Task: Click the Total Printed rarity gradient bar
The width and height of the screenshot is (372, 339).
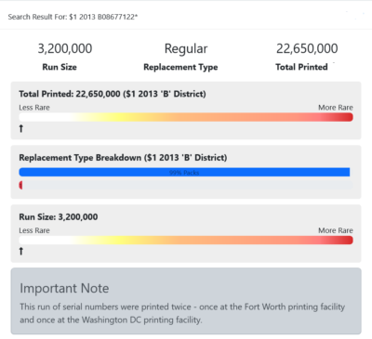Action: [x=186, y=117]
